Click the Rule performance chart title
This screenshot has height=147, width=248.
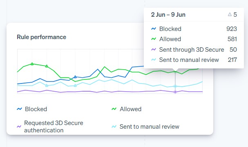[x=41, y=37]
